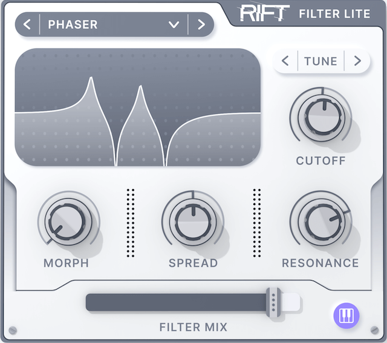Expand preset list with the down chevron
Screen dimensions: 387x343
tap(174, 25)
